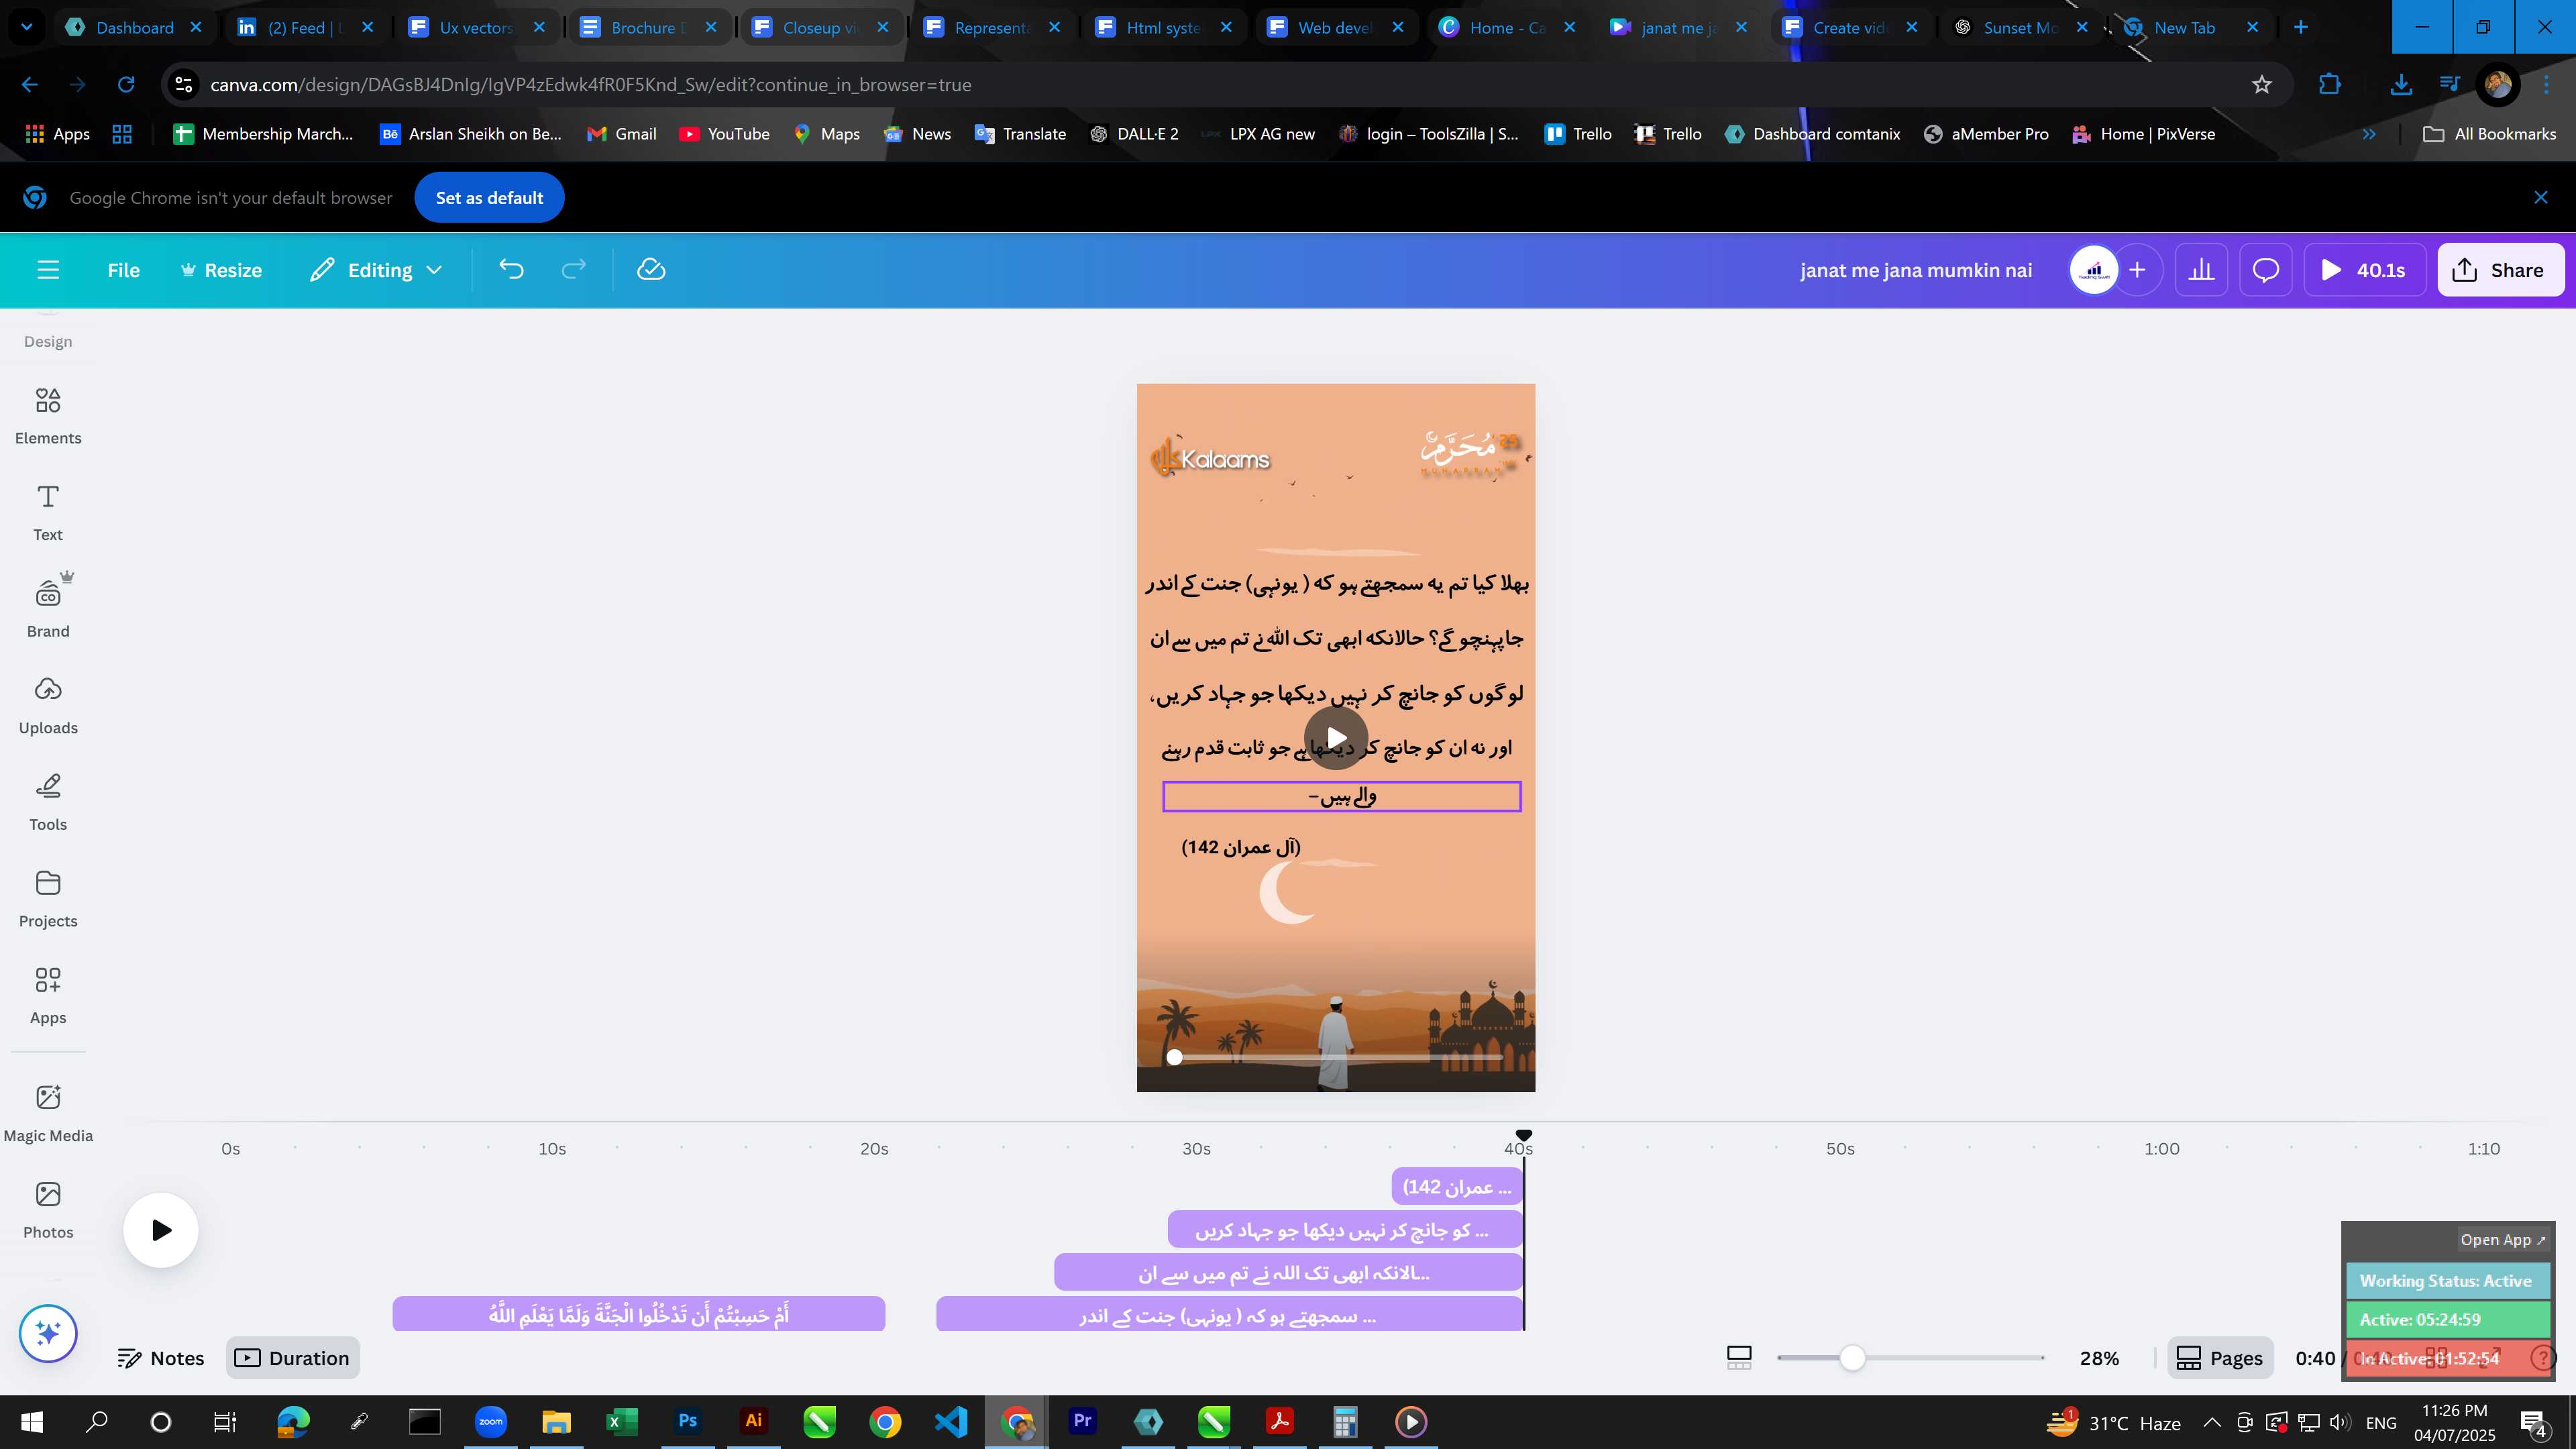2576x1449 pixels.
Task: Open YouTube bookmark
Action: coord(724,134)
